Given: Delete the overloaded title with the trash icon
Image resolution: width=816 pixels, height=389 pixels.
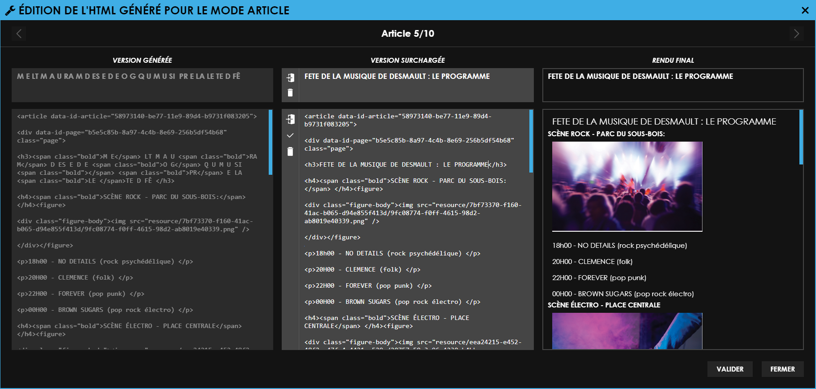Looking at the screenshot, I should click(290, 93).
